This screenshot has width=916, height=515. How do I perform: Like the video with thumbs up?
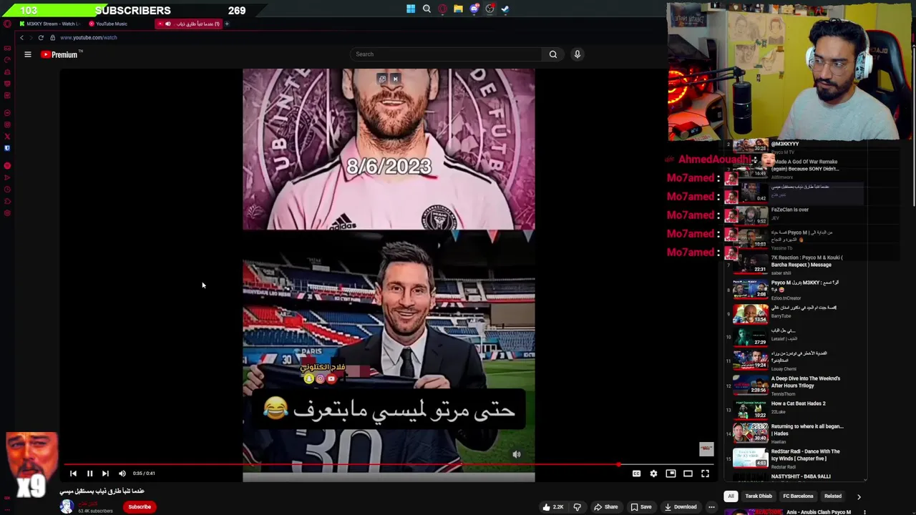tap(552, 507)
